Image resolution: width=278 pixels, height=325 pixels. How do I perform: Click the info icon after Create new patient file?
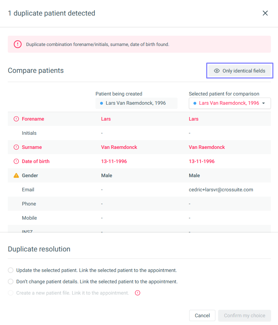tap(138, 293)
